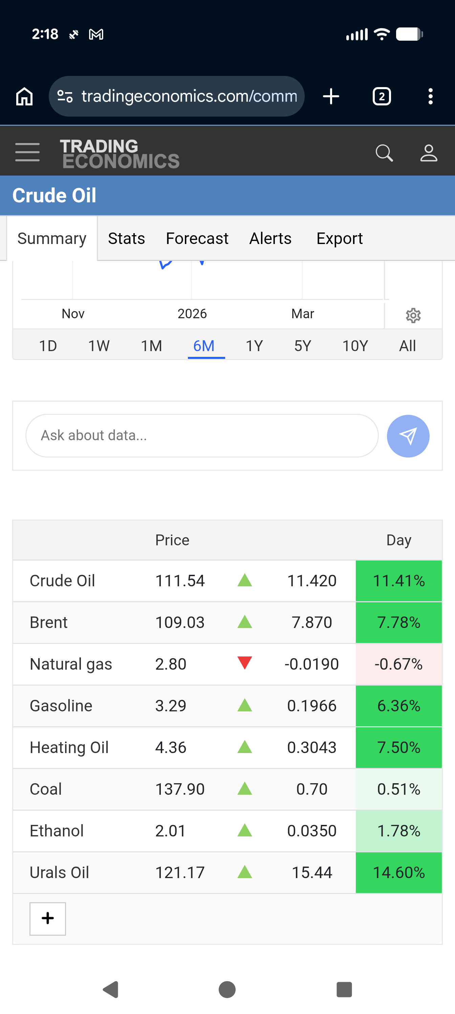Open a new browser tab
The width and height of the screenshot is (455, 1014).
(331, 97)
